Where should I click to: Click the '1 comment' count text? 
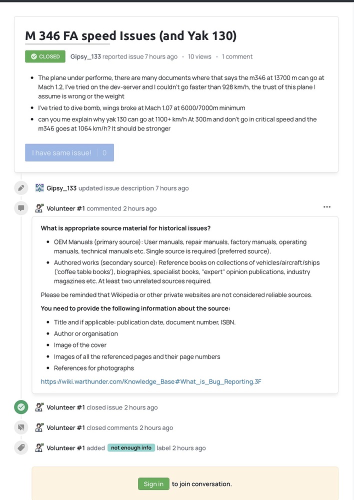tap(237, 56)
